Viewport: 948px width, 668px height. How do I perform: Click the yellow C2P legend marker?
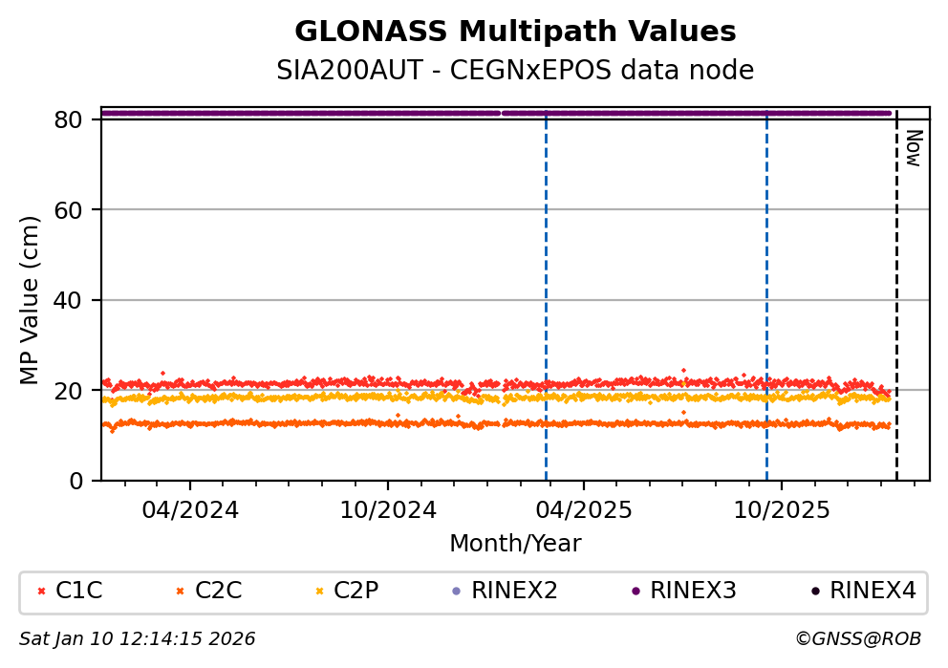(320, 592)
